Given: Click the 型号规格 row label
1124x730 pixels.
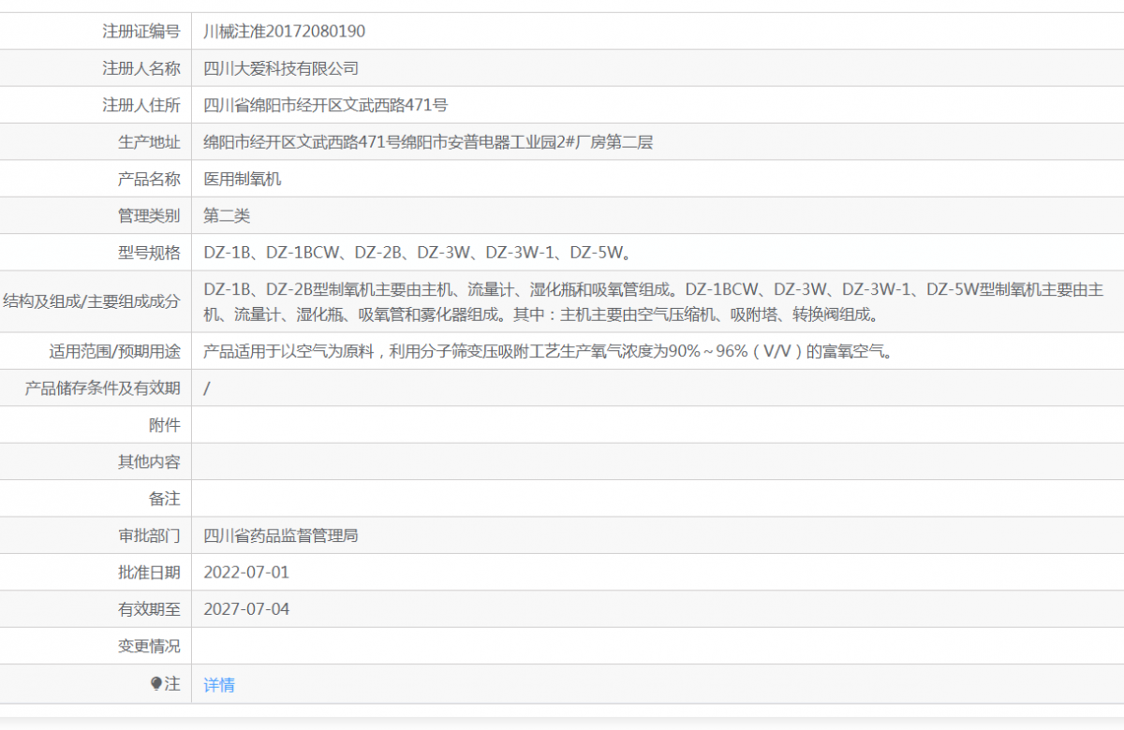Looking at the screenshot, I should click(x=148, y=253).
